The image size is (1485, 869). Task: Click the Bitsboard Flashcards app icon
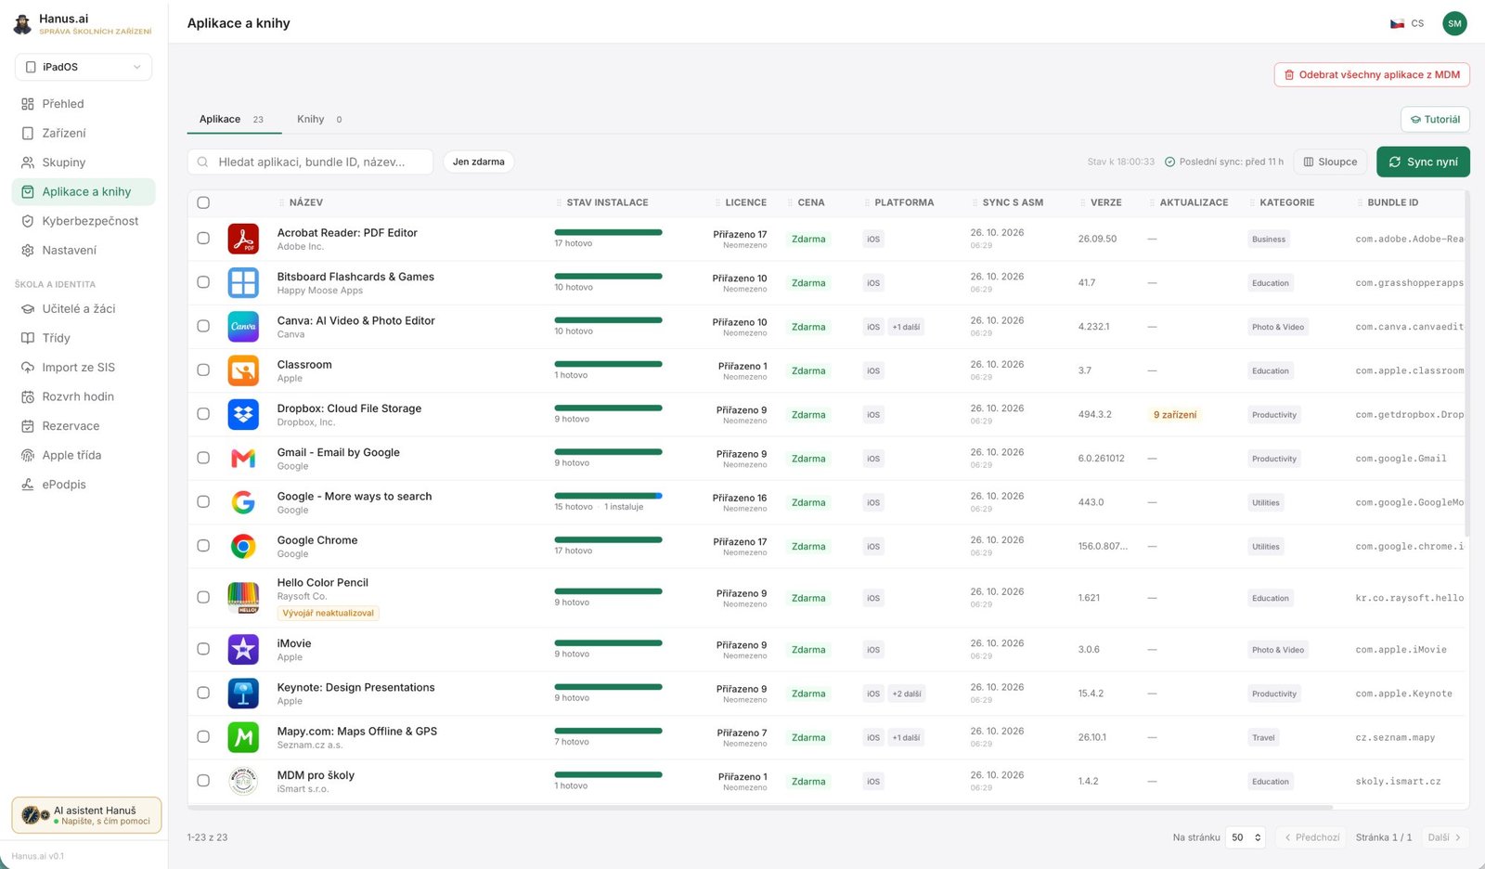(x=243, y=282)
